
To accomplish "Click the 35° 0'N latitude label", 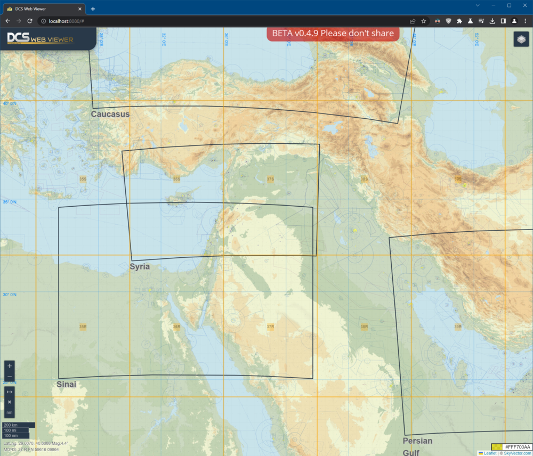I will pyautogui.click(x=10, y=202).
